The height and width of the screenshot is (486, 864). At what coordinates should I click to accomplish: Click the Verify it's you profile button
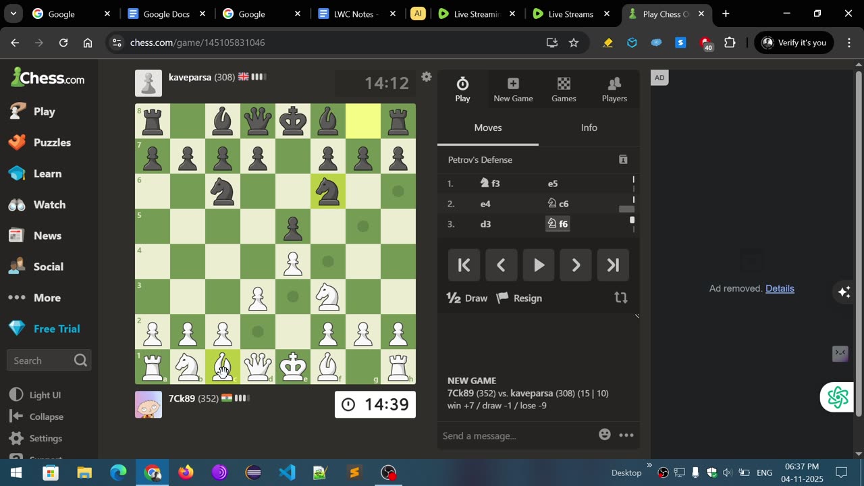pyautogui.click(x=794, y=43)
